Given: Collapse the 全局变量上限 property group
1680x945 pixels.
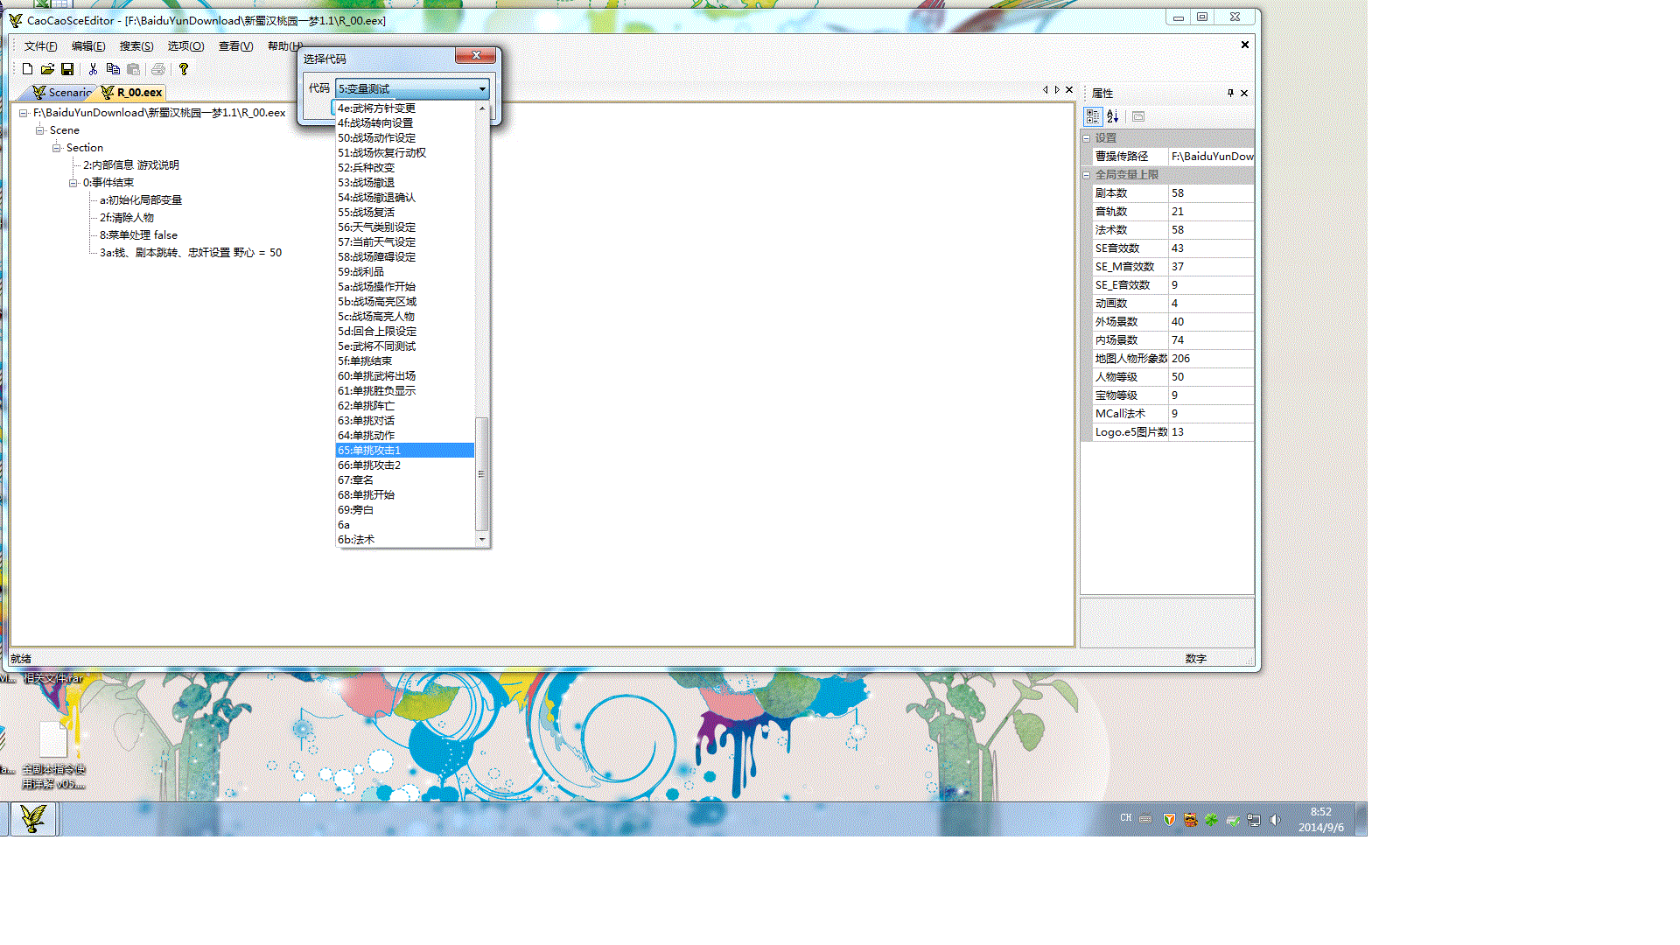Looking at the screenshot, I should click(1087, 175).
